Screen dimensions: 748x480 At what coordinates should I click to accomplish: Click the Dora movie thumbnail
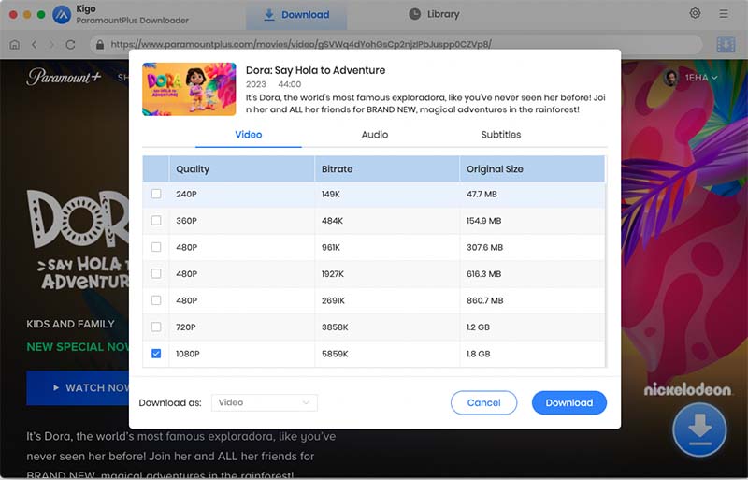[x=189, y=89]
